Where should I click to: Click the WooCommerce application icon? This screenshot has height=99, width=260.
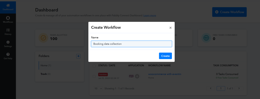(131, 76)
